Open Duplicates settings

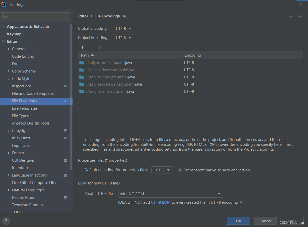click(21, 146)
